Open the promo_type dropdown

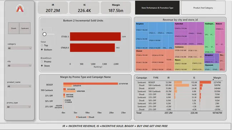(x=19, y=107)
